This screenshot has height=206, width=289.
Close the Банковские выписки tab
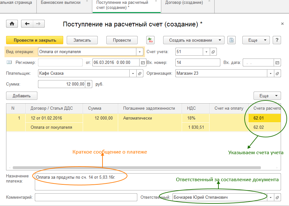coord(87,1)
